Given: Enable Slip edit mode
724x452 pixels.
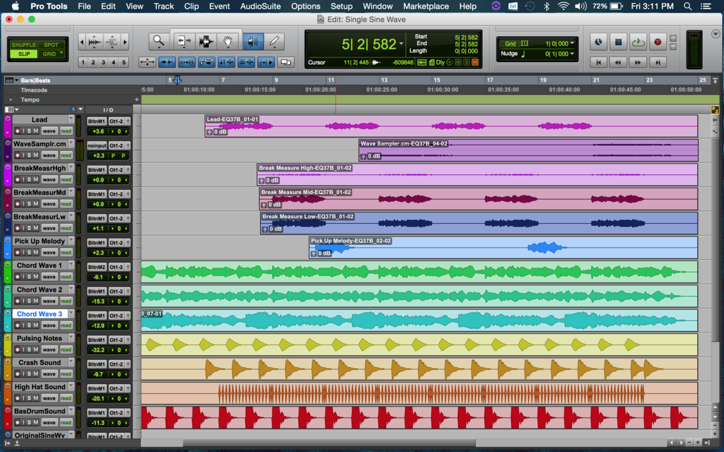Looking at the screenshot, I should pyautogui.click(x=23, y=54).
